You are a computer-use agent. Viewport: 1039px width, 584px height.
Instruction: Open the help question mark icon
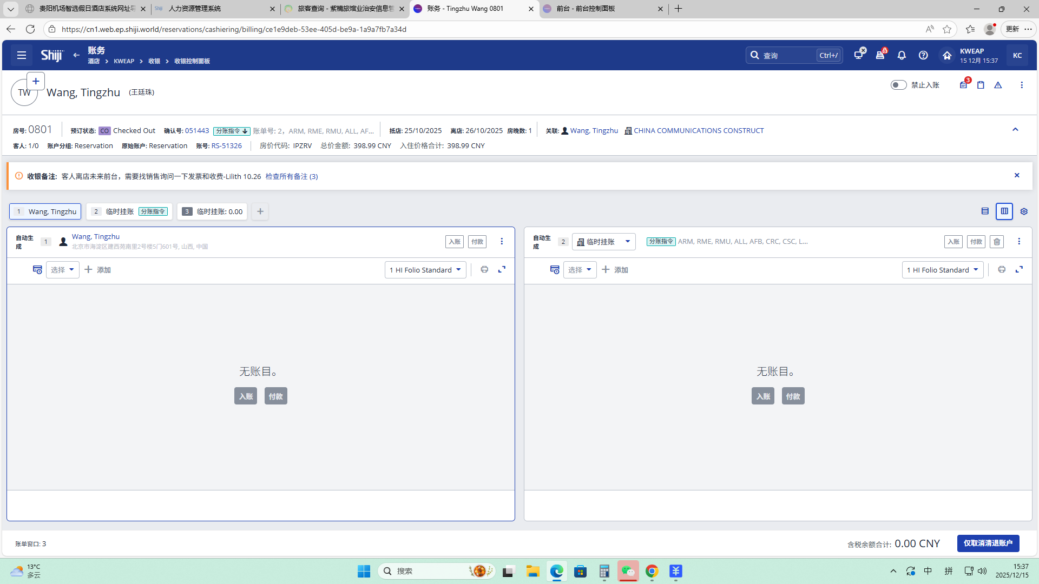coord(923,55)
